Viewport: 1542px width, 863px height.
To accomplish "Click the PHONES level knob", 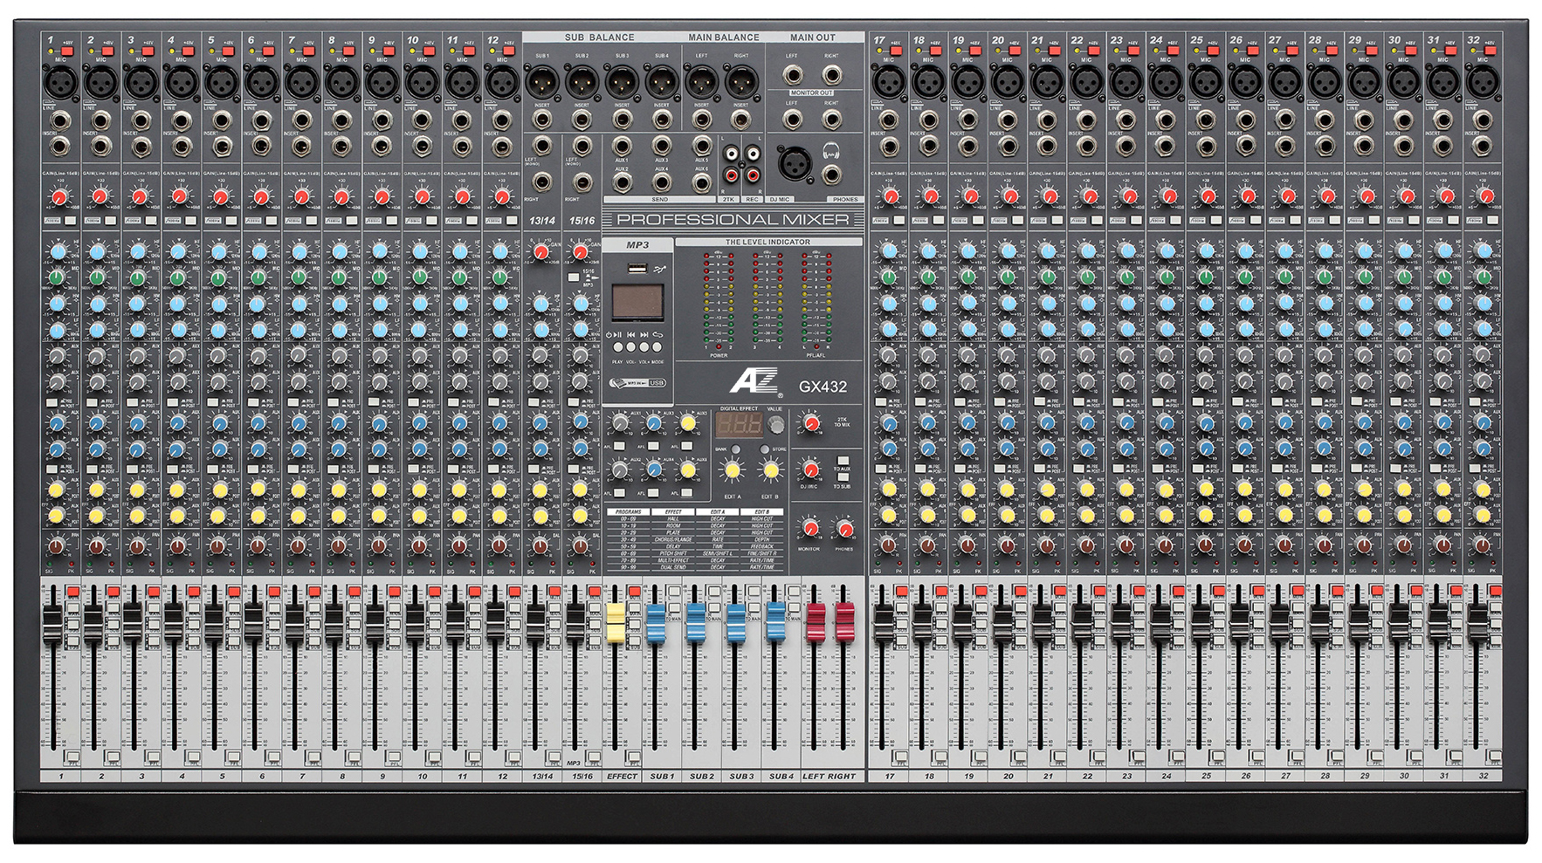I will click(x=844, y=529).
